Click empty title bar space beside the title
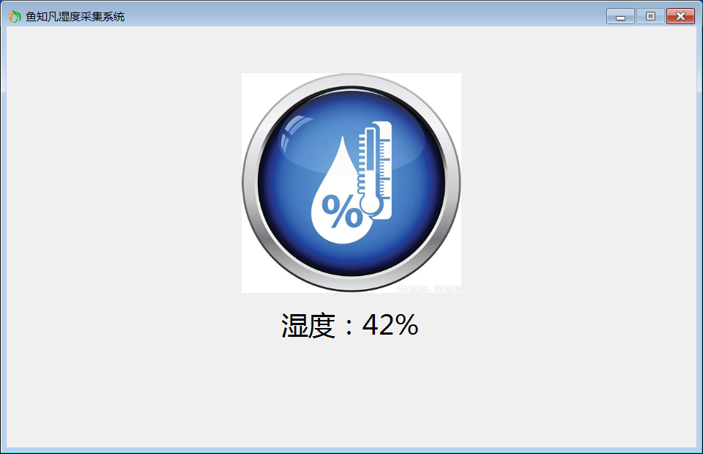The width and height of the screenshot is (703, 454). 359,15
